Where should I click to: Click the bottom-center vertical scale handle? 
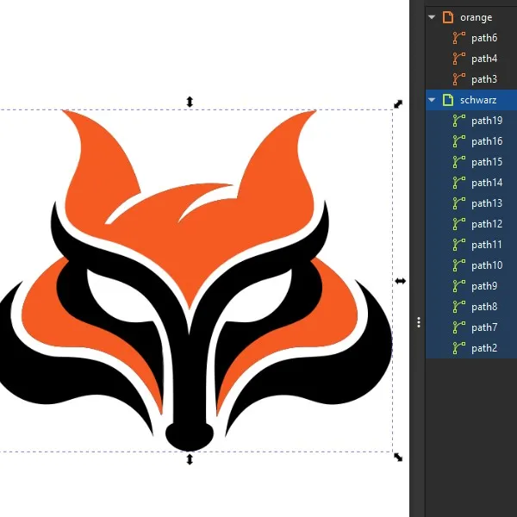(x=190, y=459)
